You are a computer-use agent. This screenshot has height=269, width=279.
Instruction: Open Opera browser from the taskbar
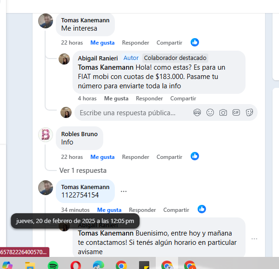click(x=76, y=265)
